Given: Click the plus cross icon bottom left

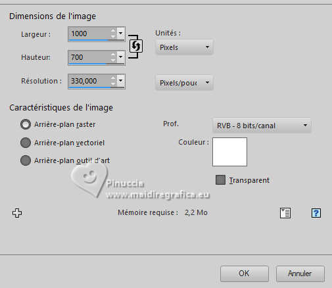Looking at the screenshot, I should 17,213.
